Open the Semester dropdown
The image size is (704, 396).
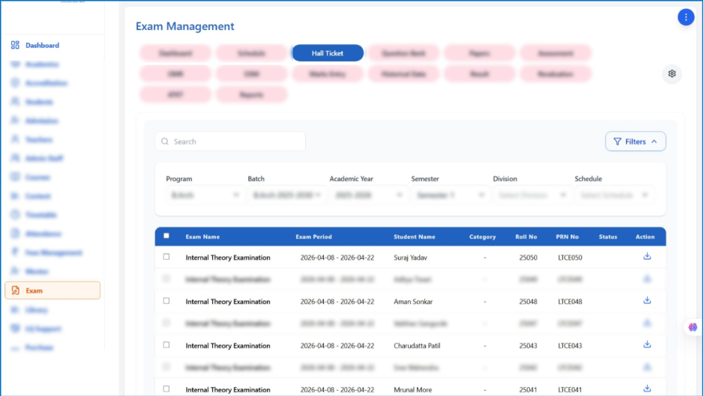point(450,195)
